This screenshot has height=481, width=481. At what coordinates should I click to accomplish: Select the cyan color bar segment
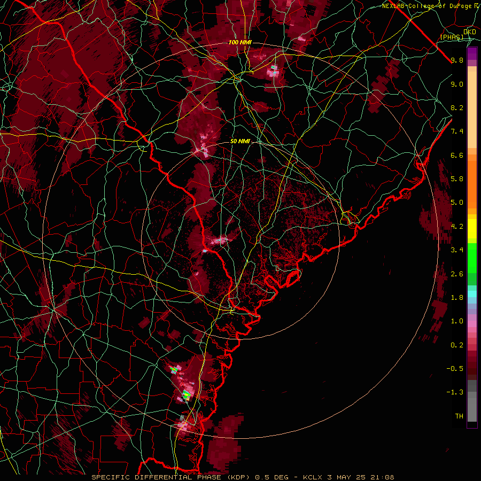tap(472, 294)
